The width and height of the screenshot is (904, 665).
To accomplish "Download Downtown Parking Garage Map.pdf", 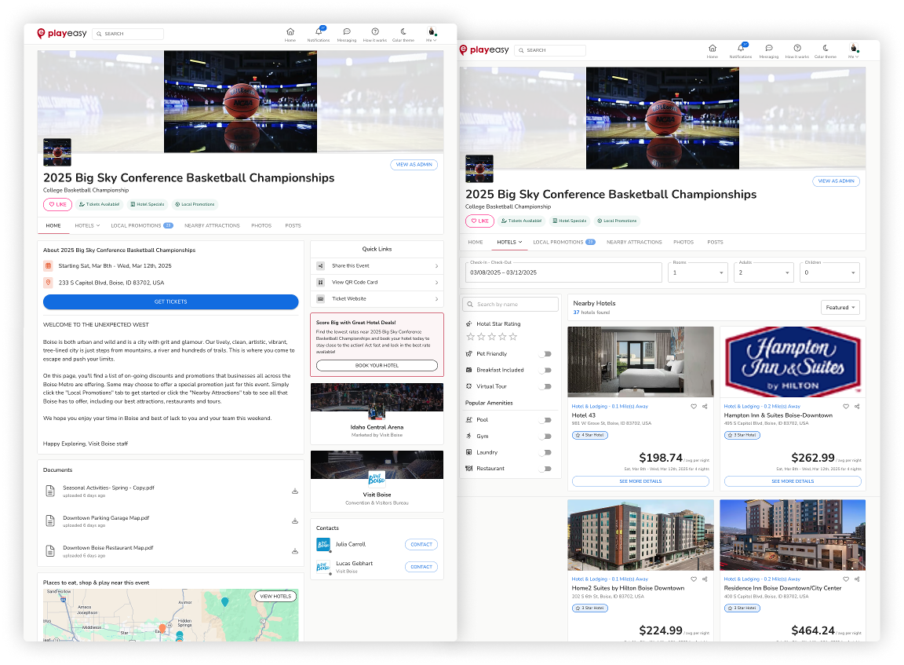I will tap(294, 521).
